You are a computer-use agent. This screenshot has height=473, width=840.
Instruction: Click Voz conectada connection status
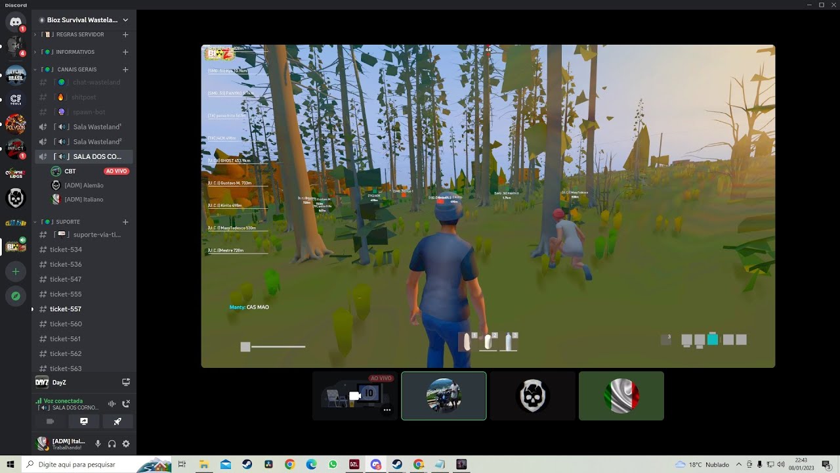coord(63,401)
